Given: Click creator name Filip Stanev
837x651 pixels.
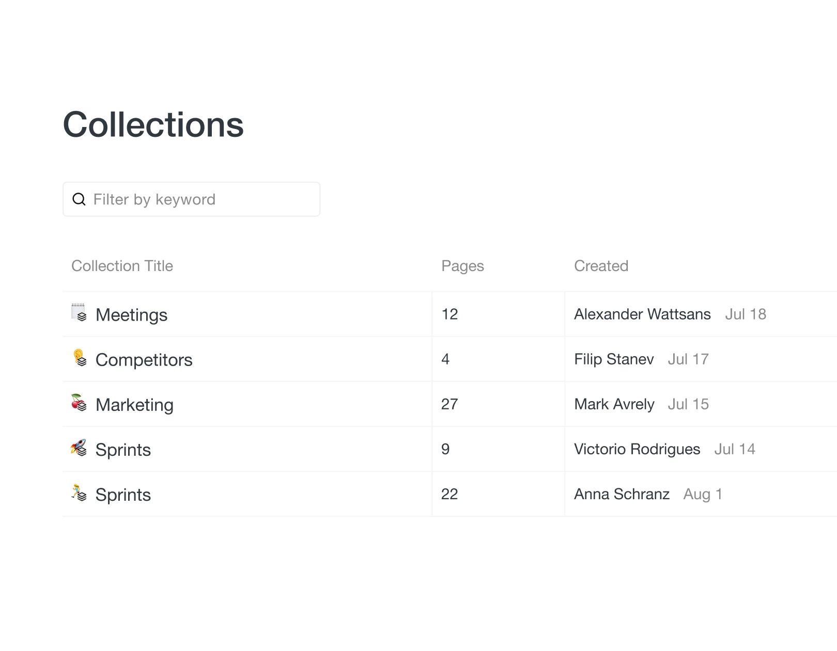Looking at the screenshot, I should point(614,359).
